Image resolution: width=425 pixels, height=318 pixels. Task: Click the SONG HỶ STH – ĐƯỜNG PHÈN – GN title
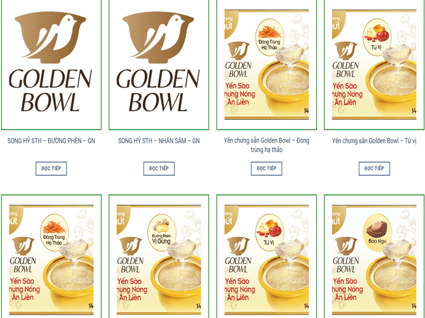[51, 141]
